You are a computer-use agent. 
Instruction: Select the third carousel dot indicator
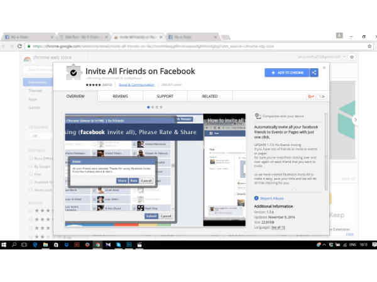tap(157, 107)
